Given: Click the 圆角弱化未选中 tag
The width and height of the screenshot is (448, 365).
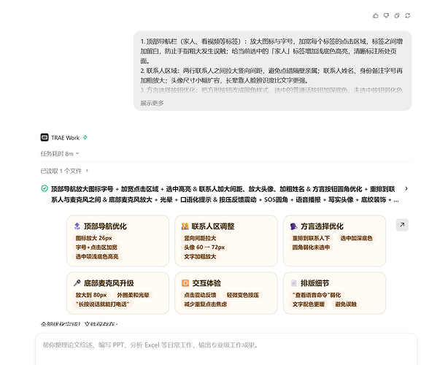Looking at the screenshot, I should (x=311, y=247).
